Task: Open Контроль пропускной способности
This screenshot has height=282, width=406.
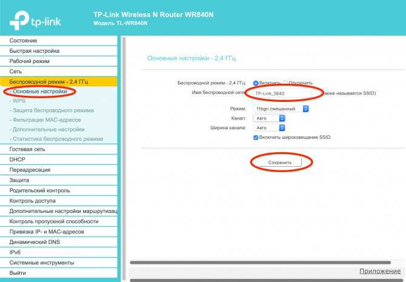Action: tap(59, 221)
